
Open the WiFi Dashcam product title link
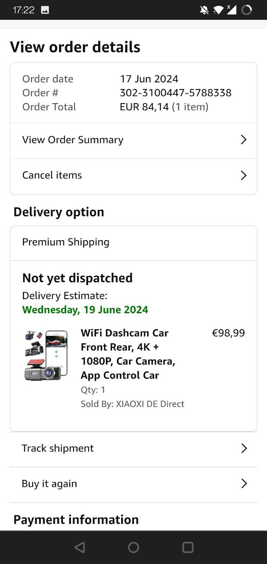tap(128, 354)
